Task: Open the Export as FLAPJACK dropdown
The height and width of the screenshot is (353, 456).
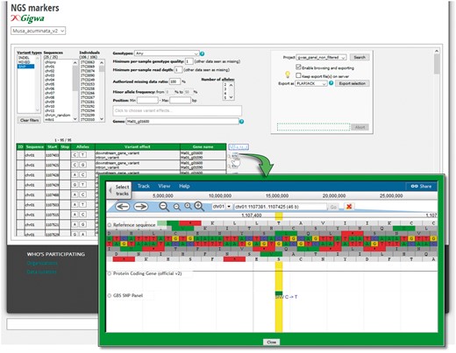Action: (x=311, y=83)
